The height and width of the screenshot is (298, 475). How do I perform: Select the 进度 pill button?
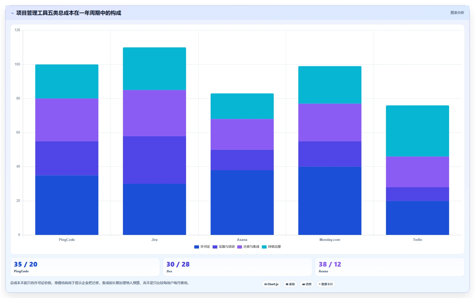click(307, 284)
